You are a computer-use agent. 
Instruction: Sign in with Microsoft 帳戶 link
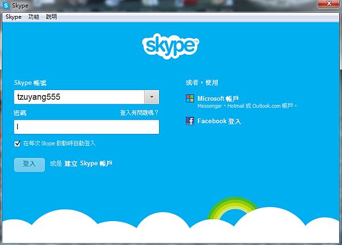point(218,99)
